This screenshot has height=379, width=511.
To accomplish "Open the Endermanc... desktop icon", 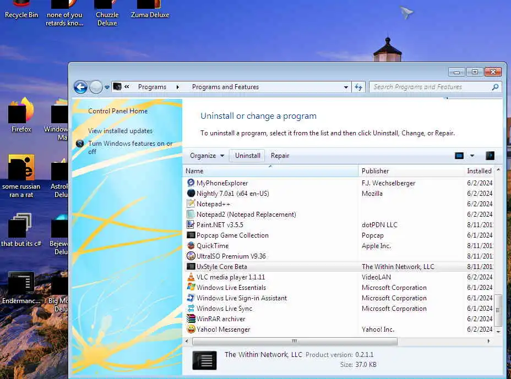I will 21,288.
